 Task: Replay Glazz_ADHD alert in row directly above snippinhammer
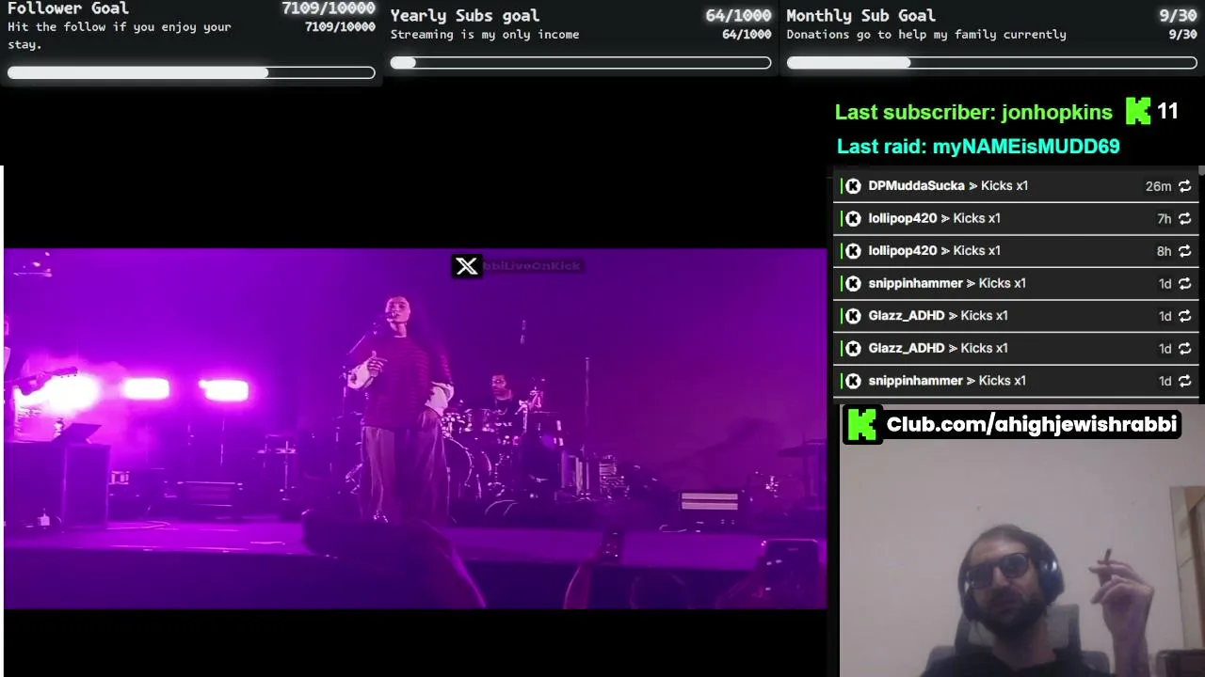click(1184, 348)
